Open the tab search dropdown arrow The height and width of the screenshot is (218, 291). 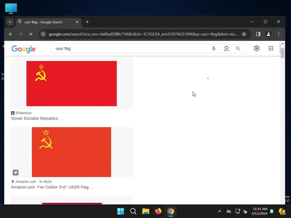pos(10,22)
